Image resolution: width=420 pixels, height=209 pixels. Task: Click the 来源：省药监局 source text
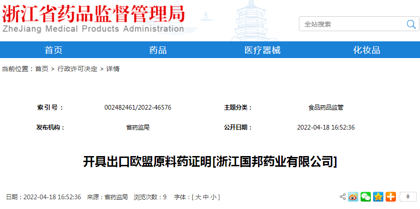tap(107, 197)
